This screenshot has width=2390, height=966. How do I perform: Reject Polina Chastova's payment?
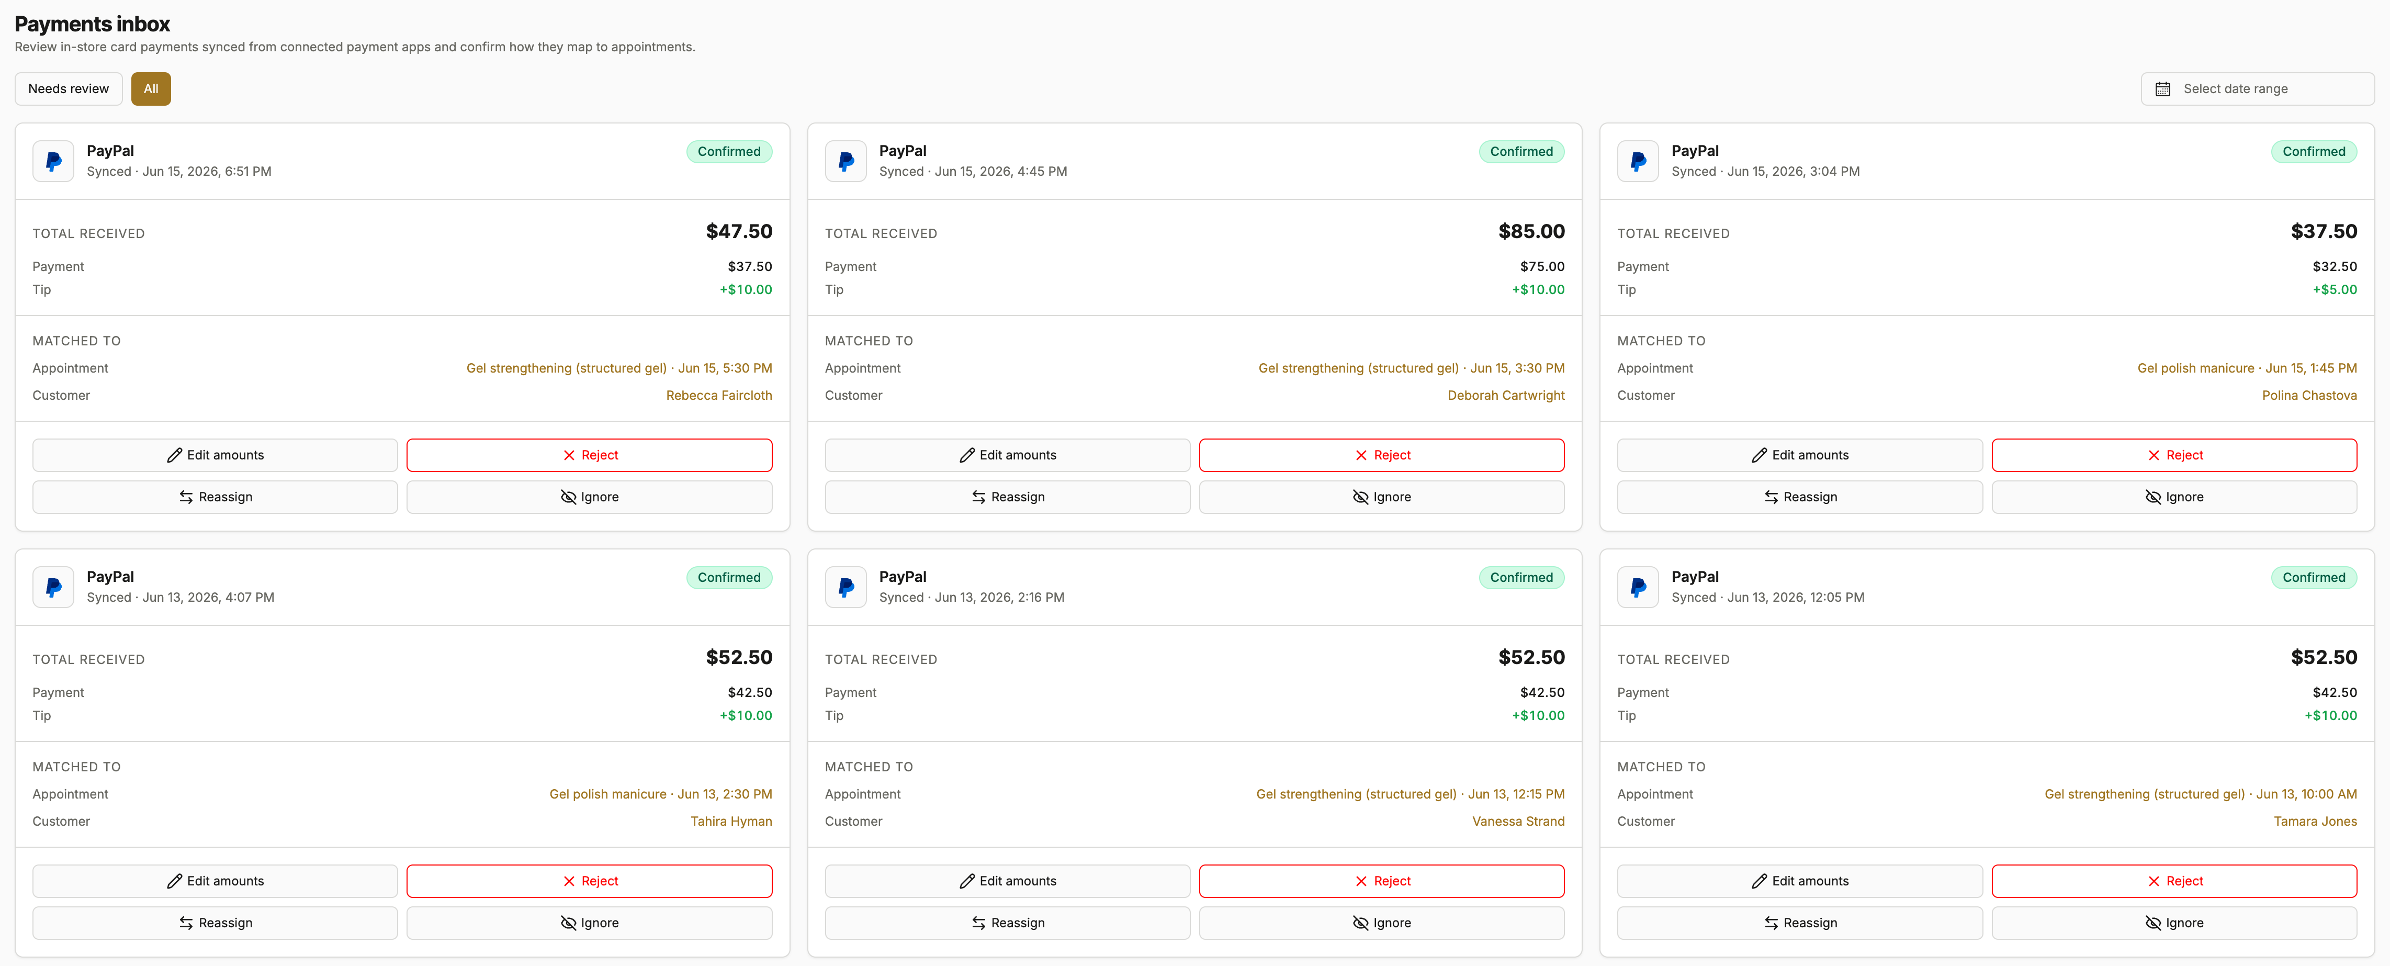point(2174,456)
